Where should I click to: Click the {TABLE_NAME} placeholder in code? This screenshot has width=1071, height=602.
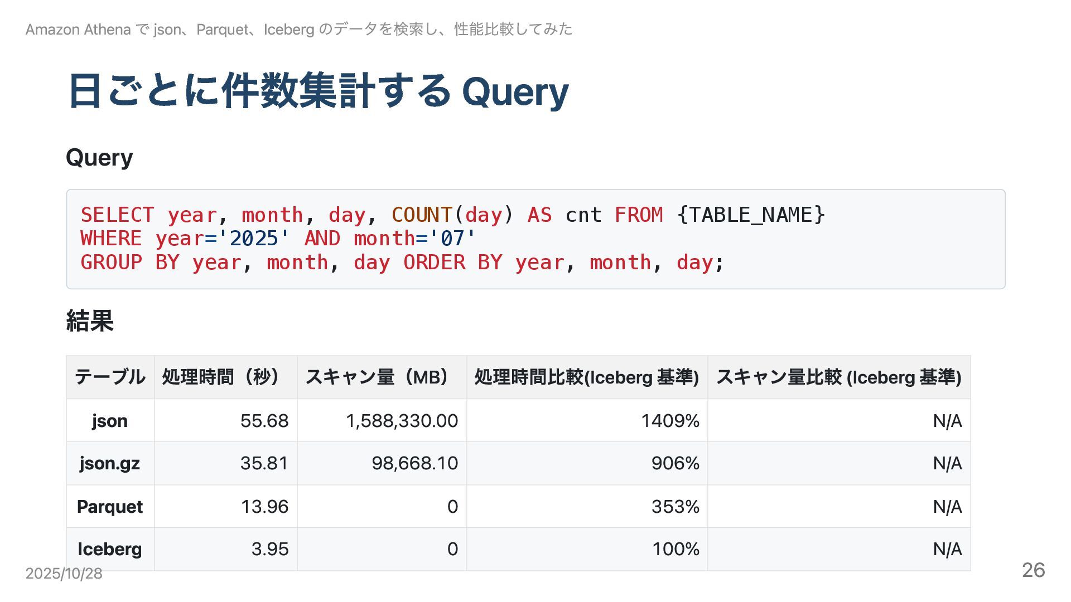750,215
